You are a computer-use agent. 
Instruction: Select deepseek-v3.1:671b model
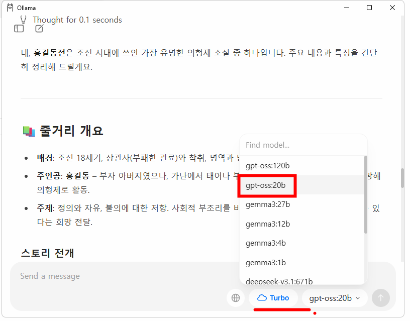[x=302, y=281]
